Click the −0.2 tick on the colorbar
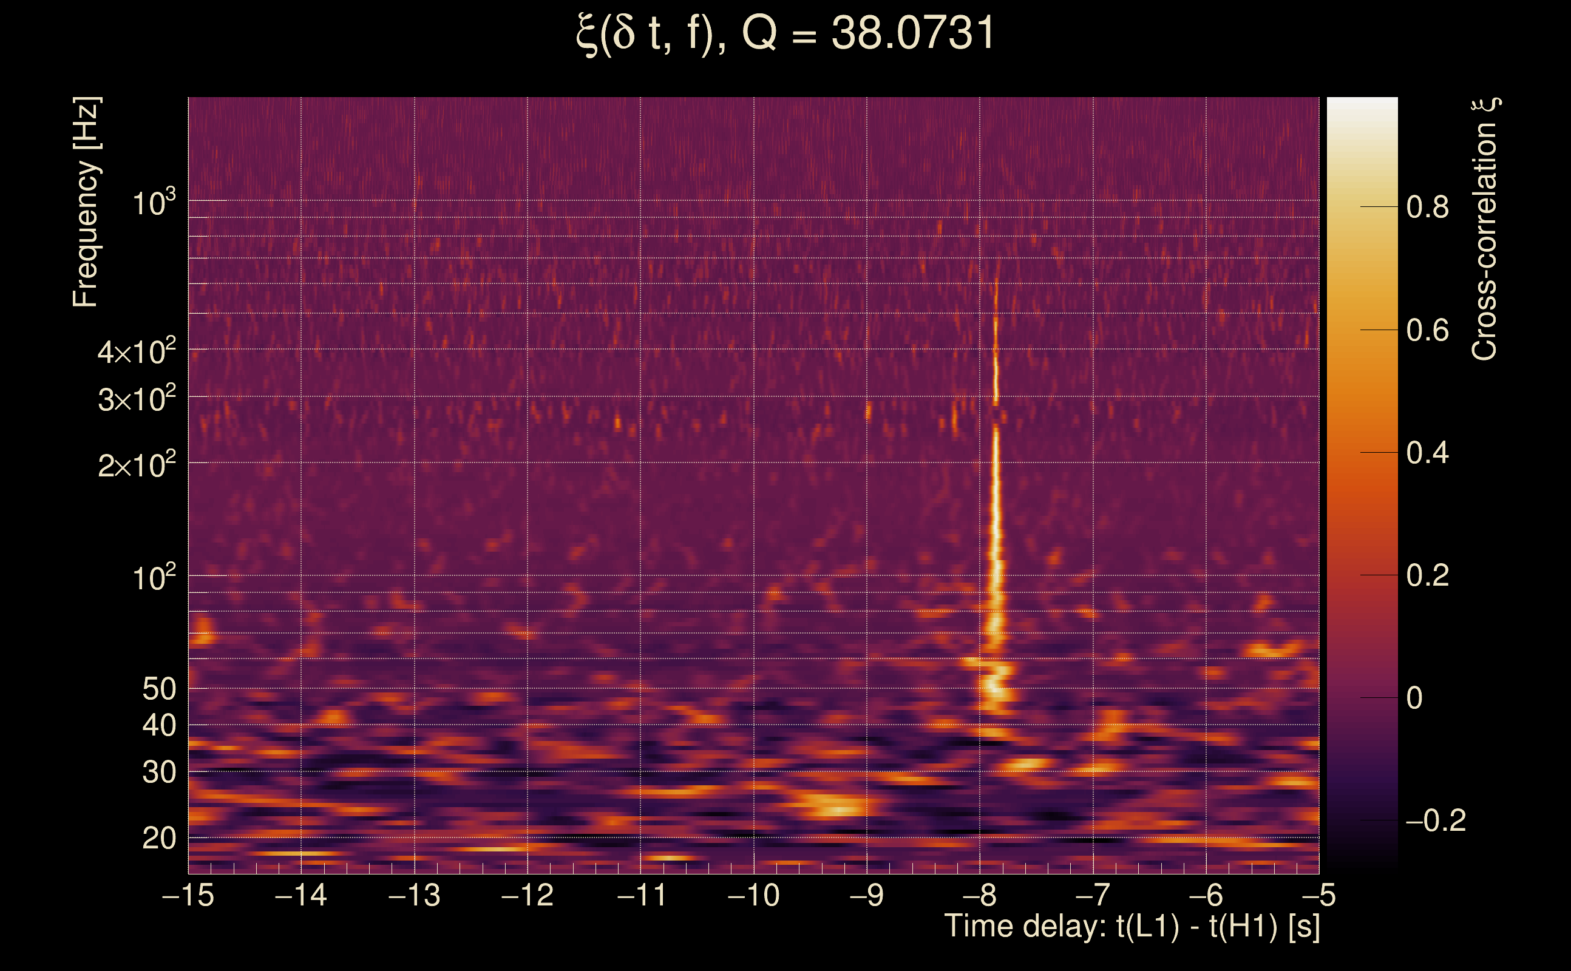 coord(1435,820)
